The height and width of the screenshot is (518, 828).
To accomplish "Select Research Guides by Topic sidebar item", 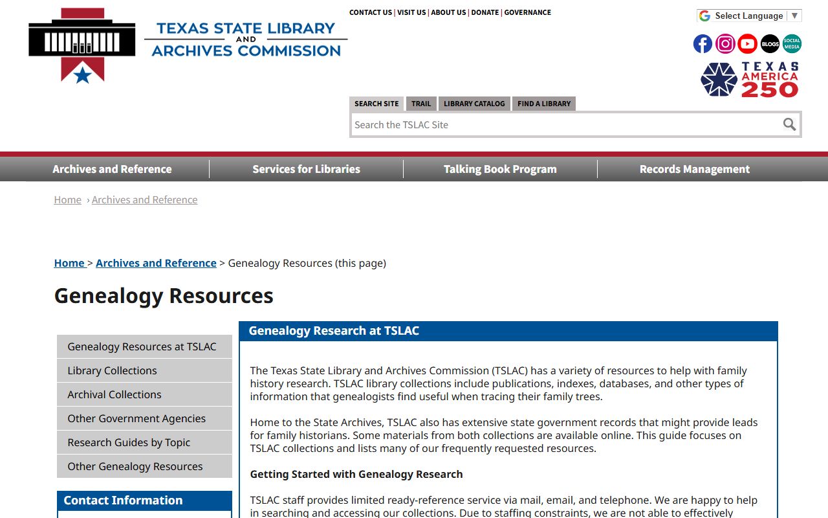I will [144, 442].
